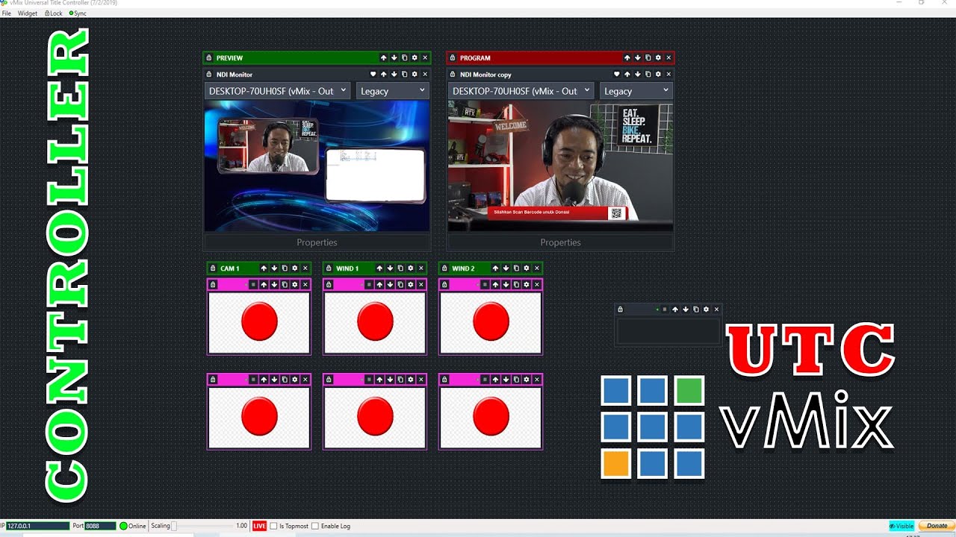Open the File menu
956x537 pixels.
pyautogui.click(x=7, y=13)
